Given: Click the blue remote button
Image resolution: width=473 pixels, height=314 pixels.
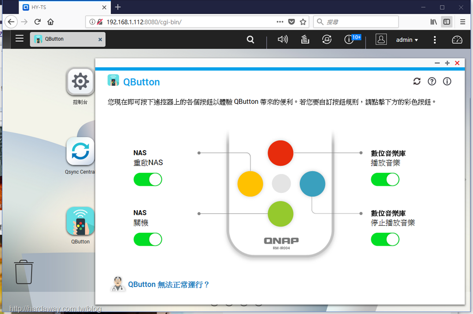Looking at the screenshot, I should (x=312, y=184).
